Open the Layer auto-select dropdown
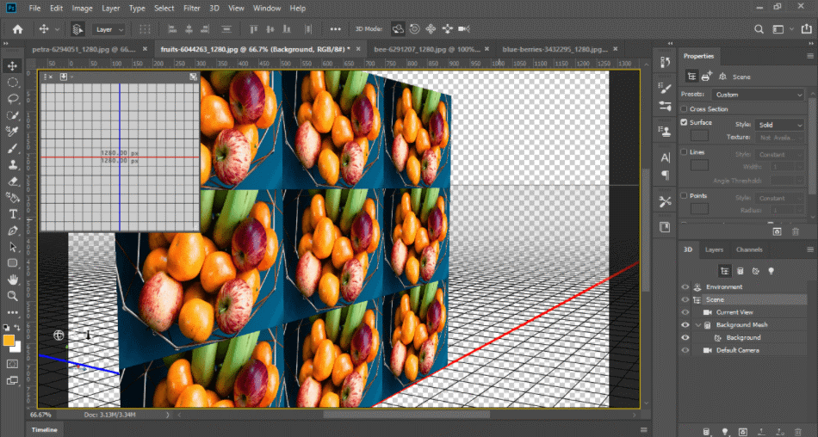 109,29
